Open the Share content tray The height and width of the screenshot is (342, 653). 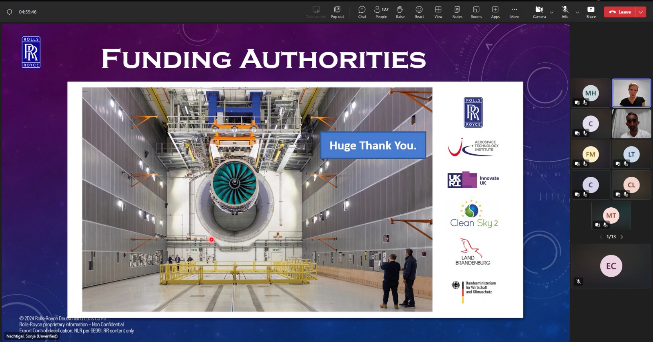[x=591, y=12]
